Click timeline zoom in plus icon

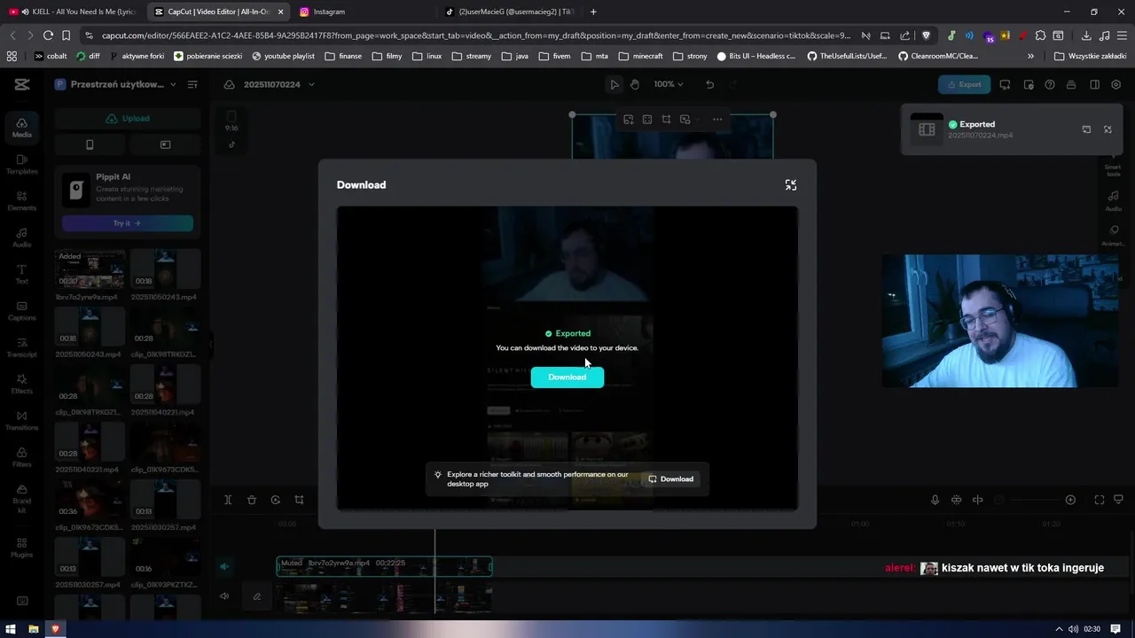point(1070,500)
